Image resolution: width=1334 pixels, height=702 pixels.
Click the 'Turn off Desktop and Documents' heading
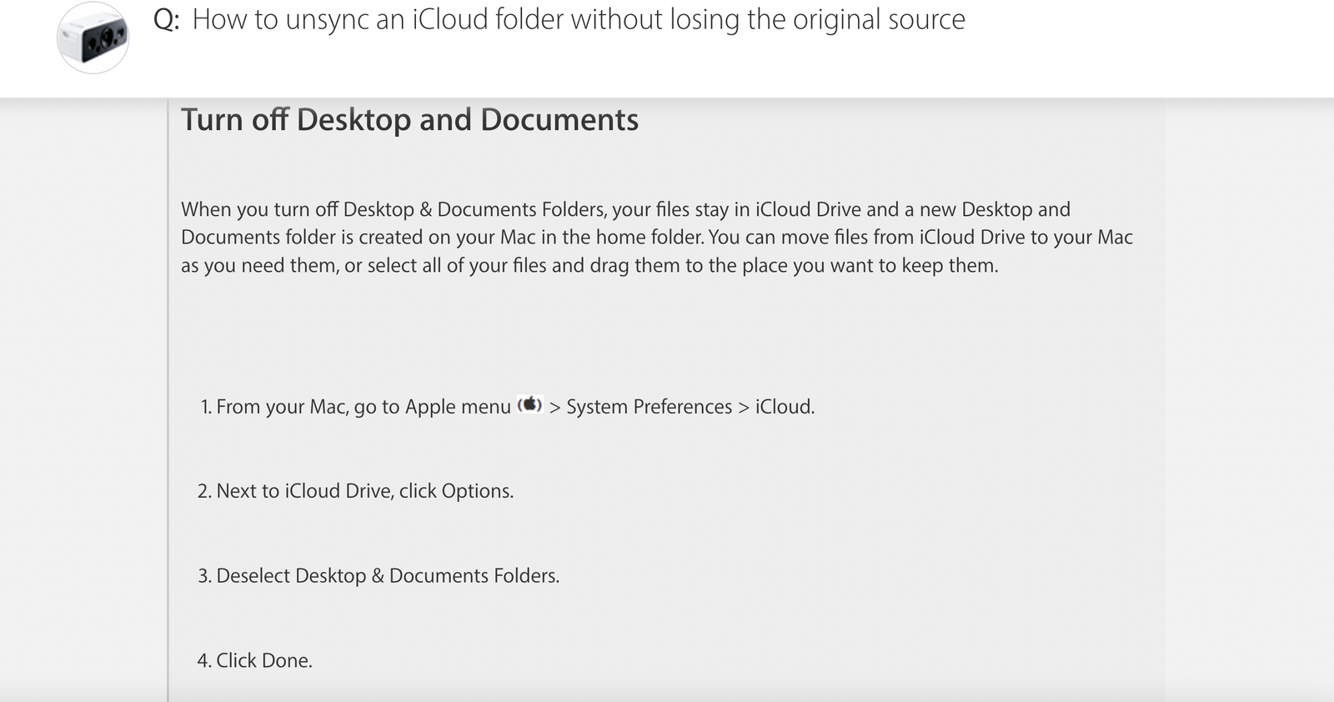click(410, 120)
